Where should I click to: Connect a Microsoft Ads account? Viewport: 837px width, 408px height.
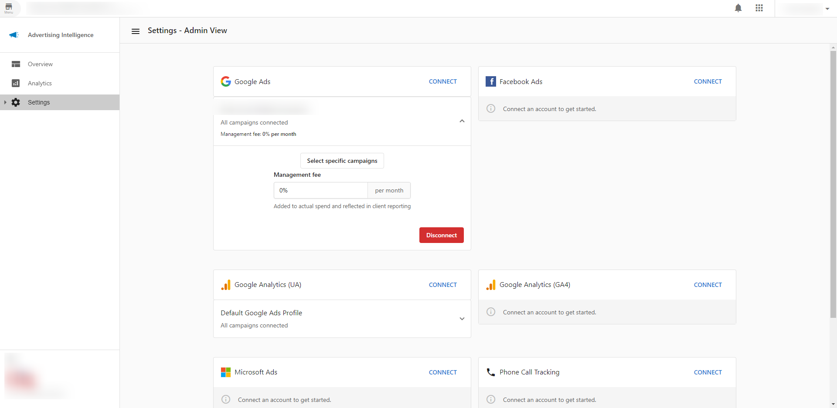pos(442,372)
